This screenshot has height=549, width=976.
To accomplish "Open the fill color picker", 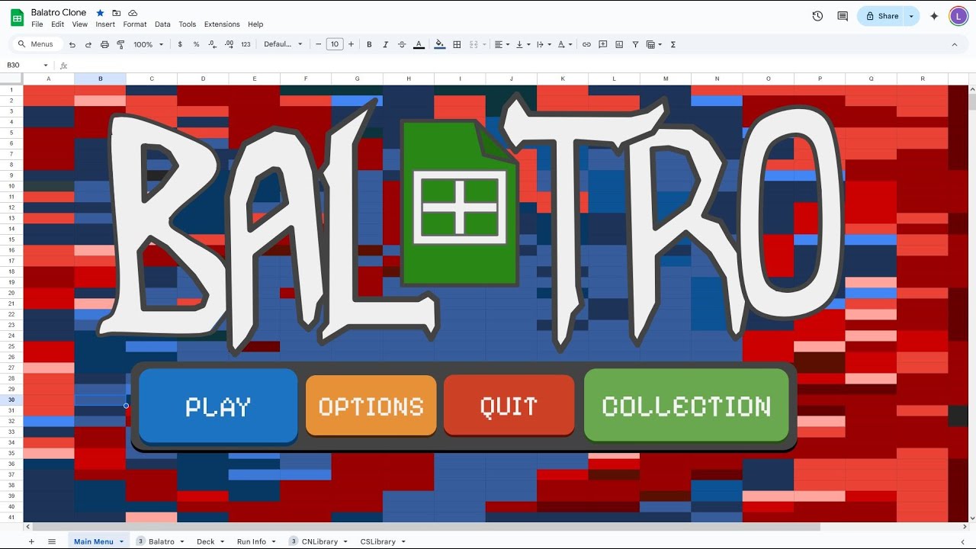I will click(440, 44).
